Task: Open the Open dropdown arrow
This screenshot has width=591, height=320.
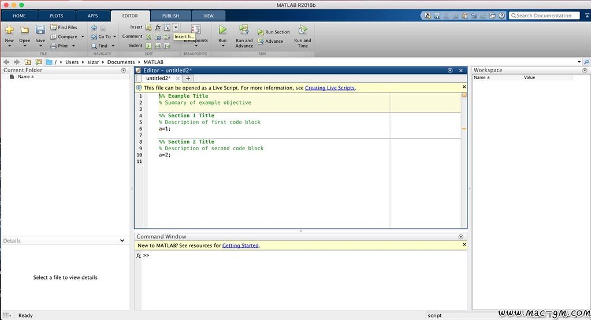Action: pyautogui.click(x=24, y=46)
